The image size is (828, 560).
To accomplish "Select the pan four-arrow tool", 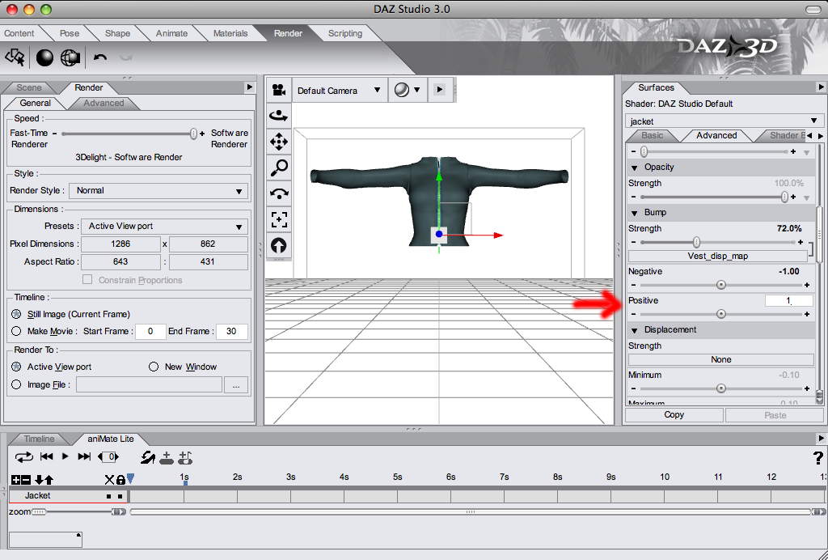I will tap(279, 142).
